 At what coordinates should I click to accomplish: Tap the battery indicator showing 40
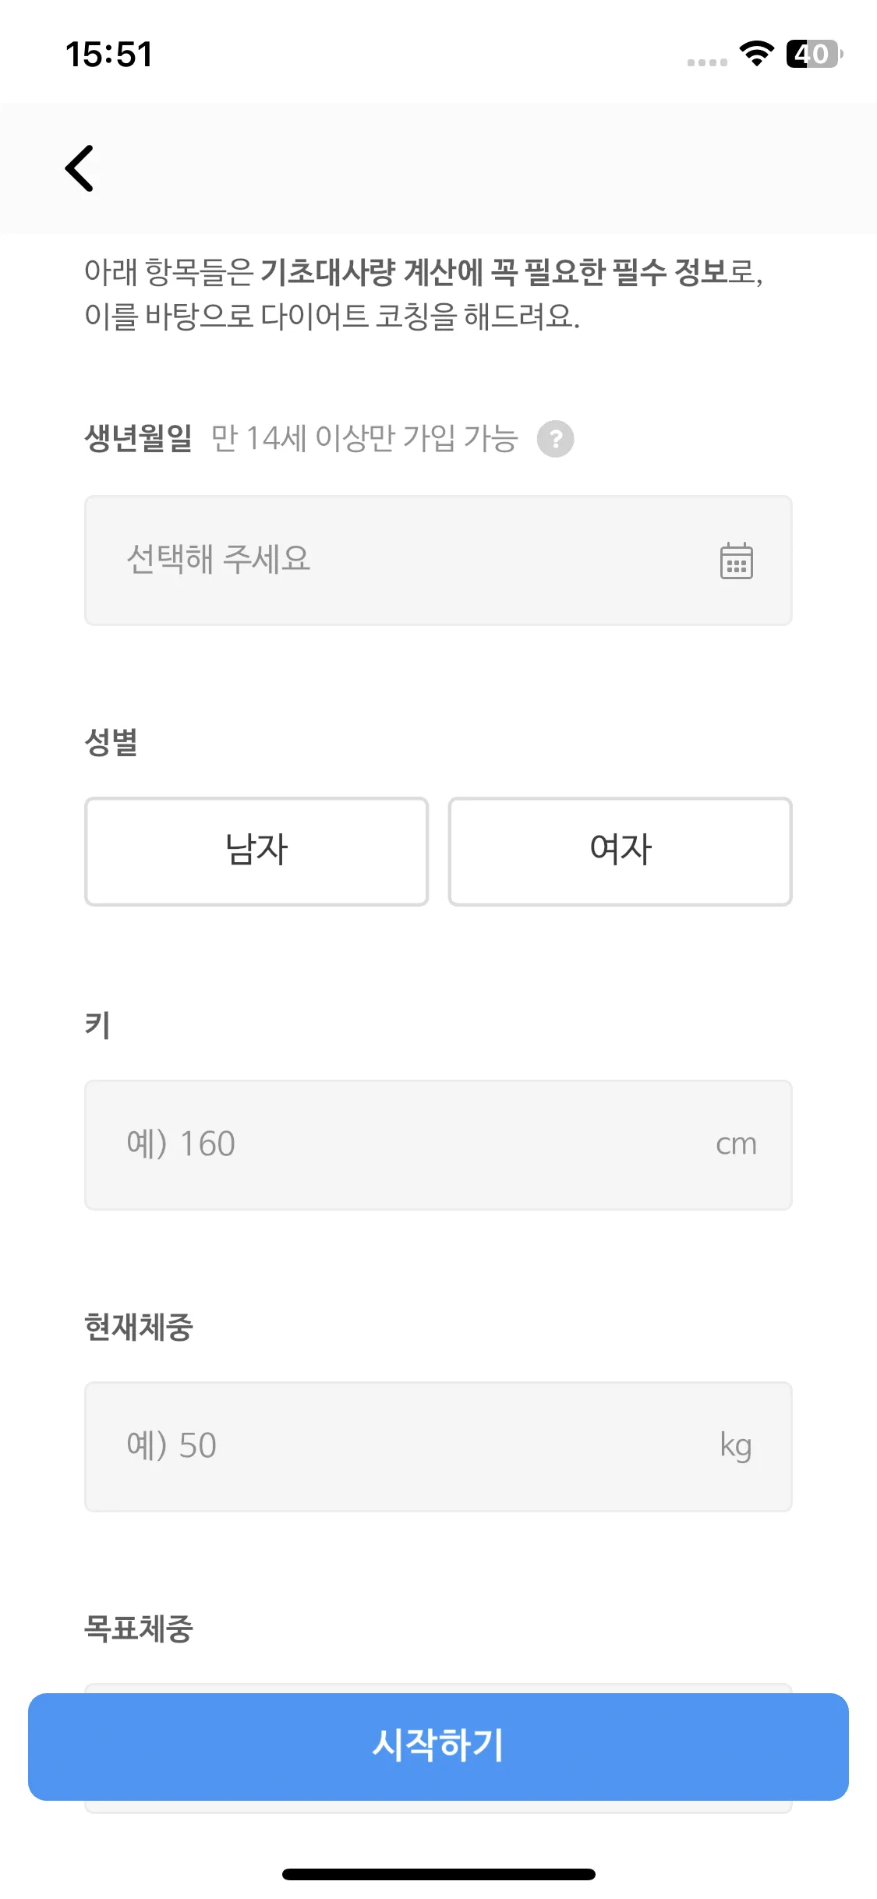(x=814, y=54)
